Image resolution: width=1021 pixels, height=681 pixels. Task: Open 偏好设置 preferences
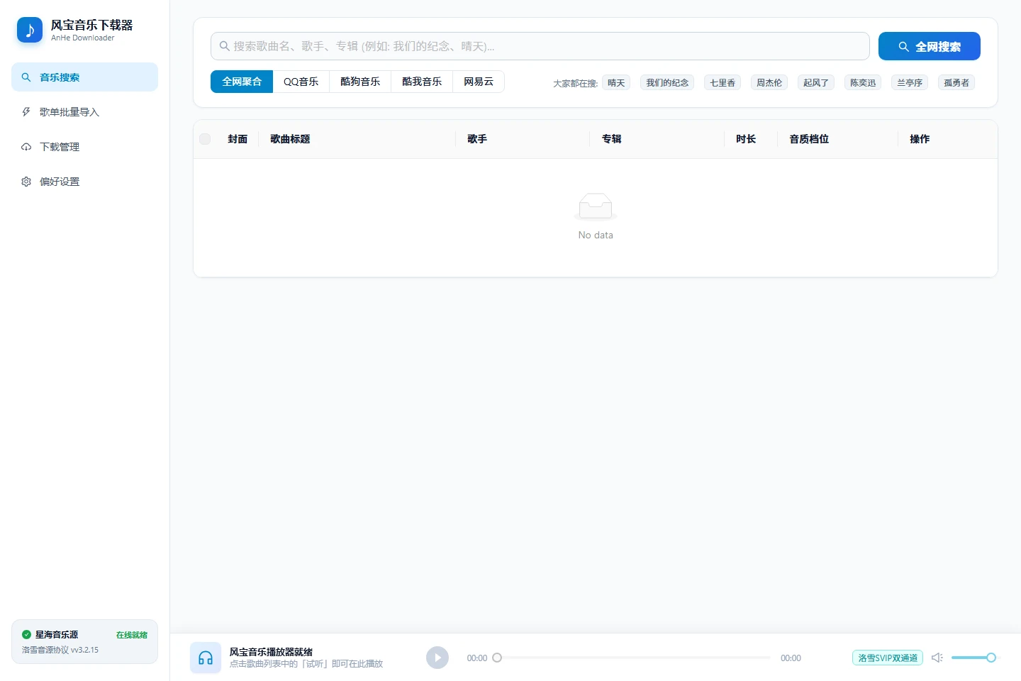click(x=84, y=181)
